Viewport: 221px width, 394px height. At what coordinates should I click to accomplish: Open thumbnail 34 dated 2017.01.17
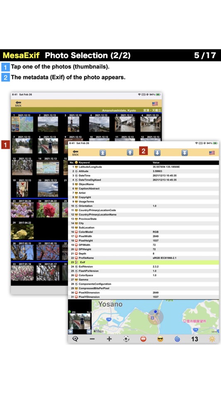coord(48,273)
